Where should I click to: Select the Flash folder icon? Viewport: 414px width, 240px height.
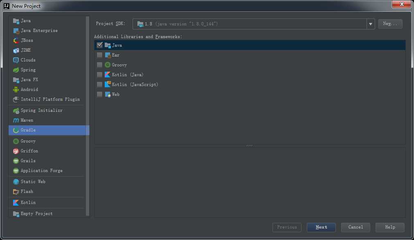point(16,192)
